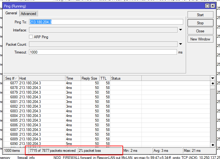The width and height of the screenshot is (220, 159).
Task: Sort by the TTL column header
Action: click(105, 78)
